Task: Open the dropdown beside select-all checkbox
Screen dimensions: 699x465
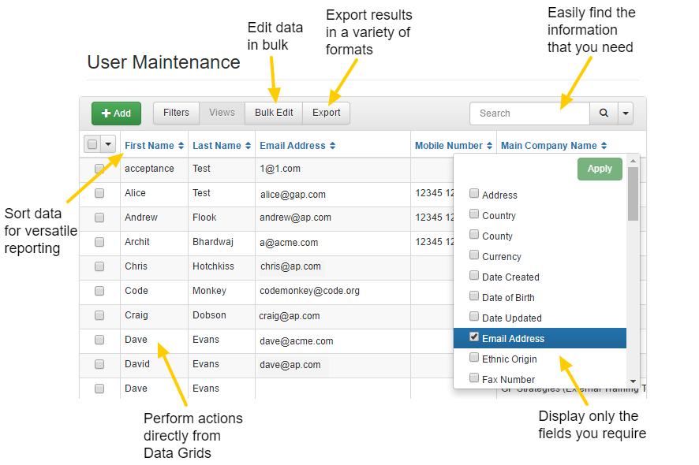Action: point(108,144)
